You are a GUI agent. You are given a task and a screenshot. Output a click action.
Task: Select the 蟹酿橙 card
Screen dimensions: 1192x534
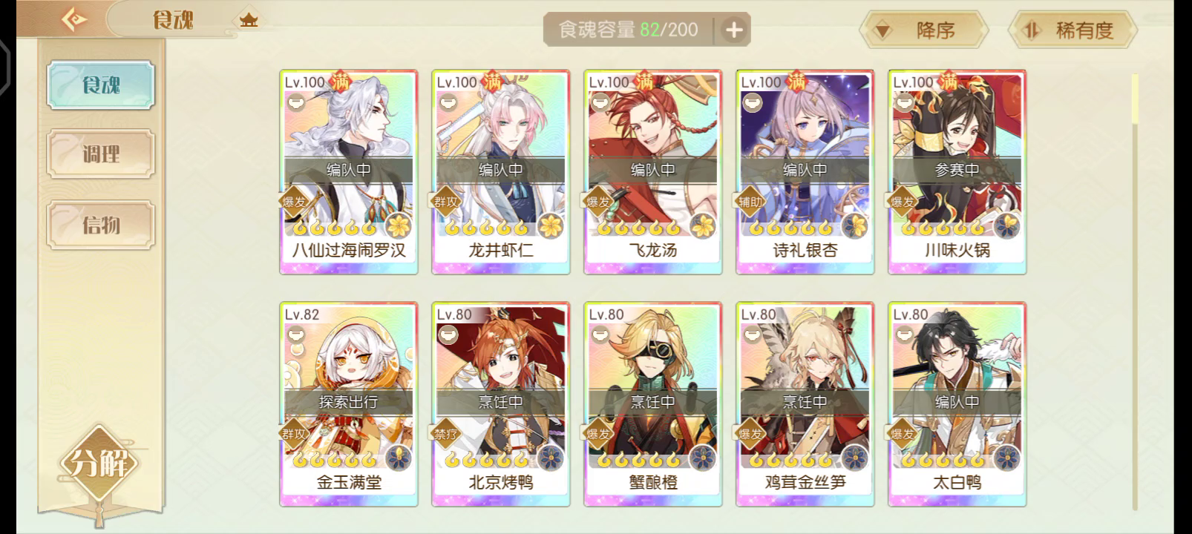653,404
